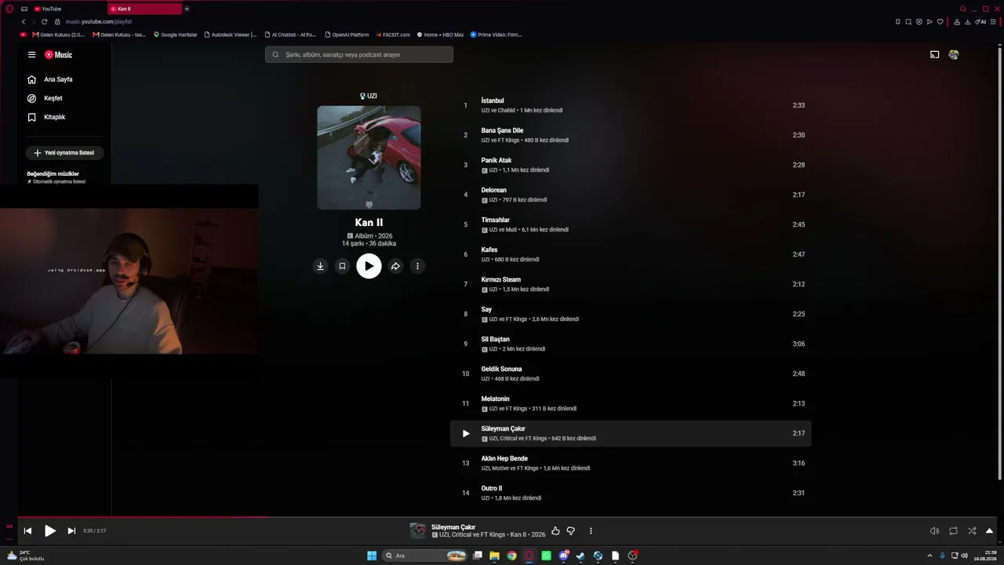Select the song Kafes
The width and height of the screenshot is (1004, 565).
click(489, 250)
